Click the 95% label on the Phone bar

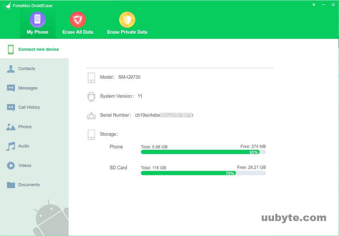click(253, 152)
